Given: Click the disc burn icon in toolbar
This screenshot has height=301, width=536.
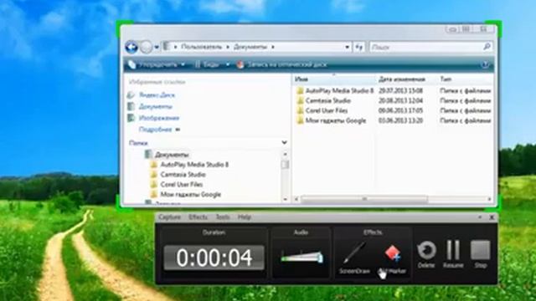Looking at the screenshot, I should tap(240, 64).
